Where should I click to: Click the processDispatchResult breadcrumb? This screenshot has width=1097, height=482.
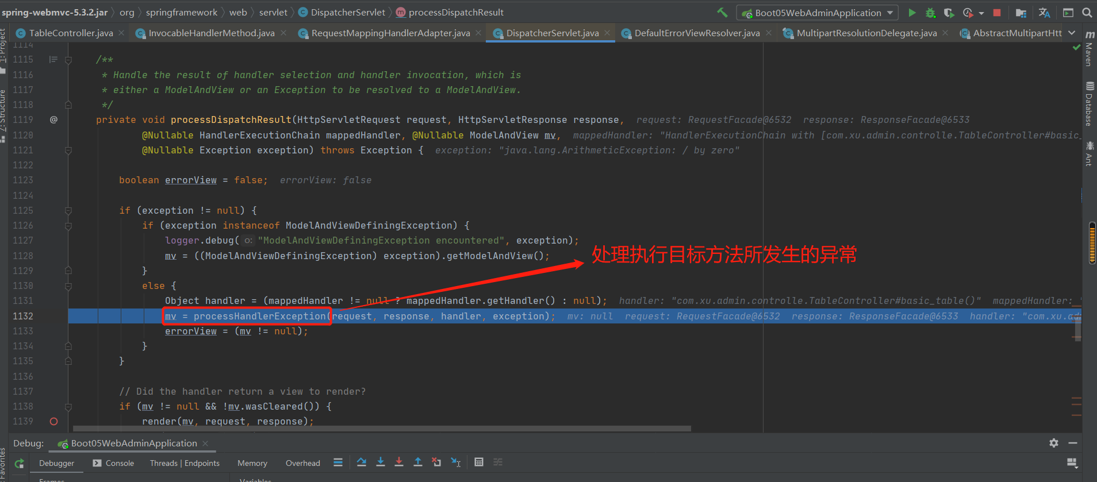(x=450, y=12)
